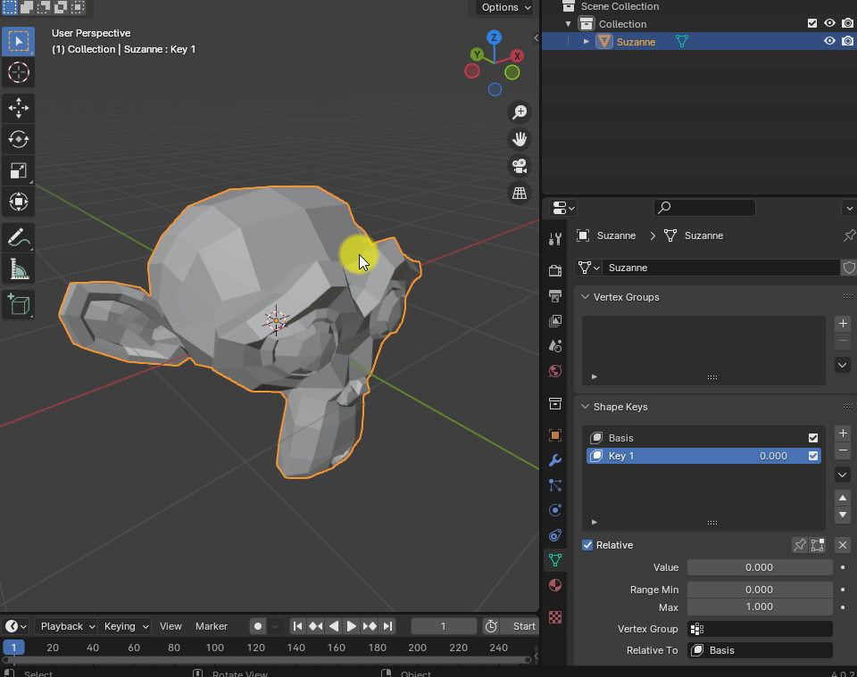The width and height of the screenshot is (857, 677).
Task: Select the Transform tool
Action: coord(18,202)
